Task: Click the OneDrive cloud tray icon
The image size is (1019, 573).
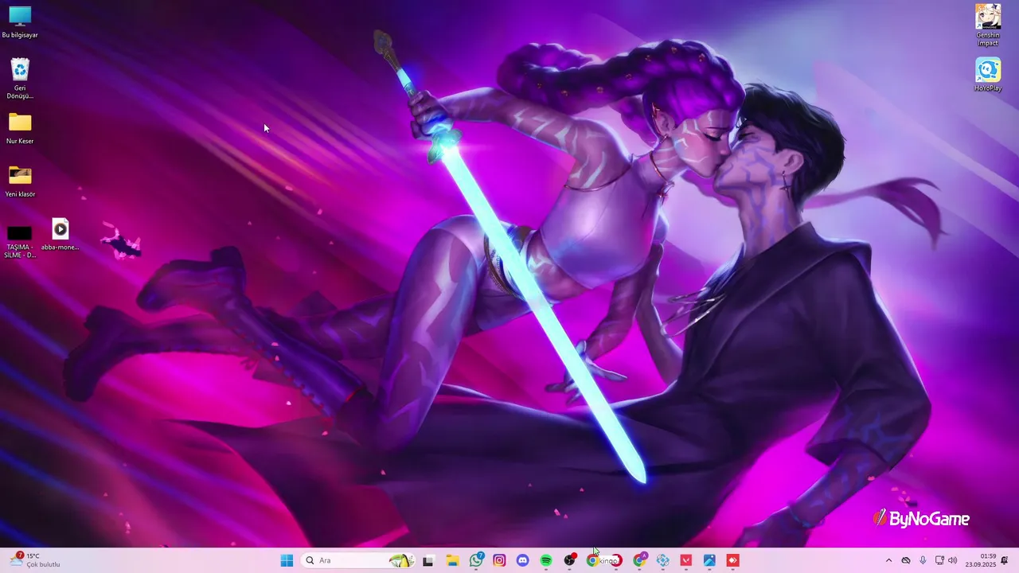Action: (x=906, y=560)
